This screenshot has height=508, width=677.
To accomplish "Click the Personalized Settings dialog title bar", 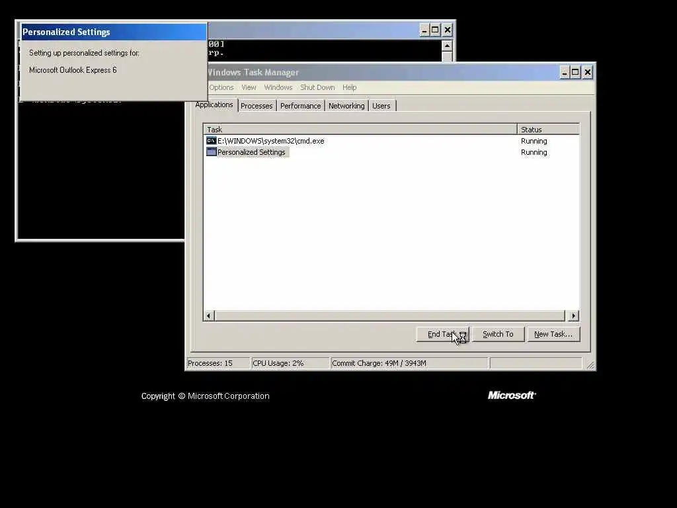I will point(114,32).
